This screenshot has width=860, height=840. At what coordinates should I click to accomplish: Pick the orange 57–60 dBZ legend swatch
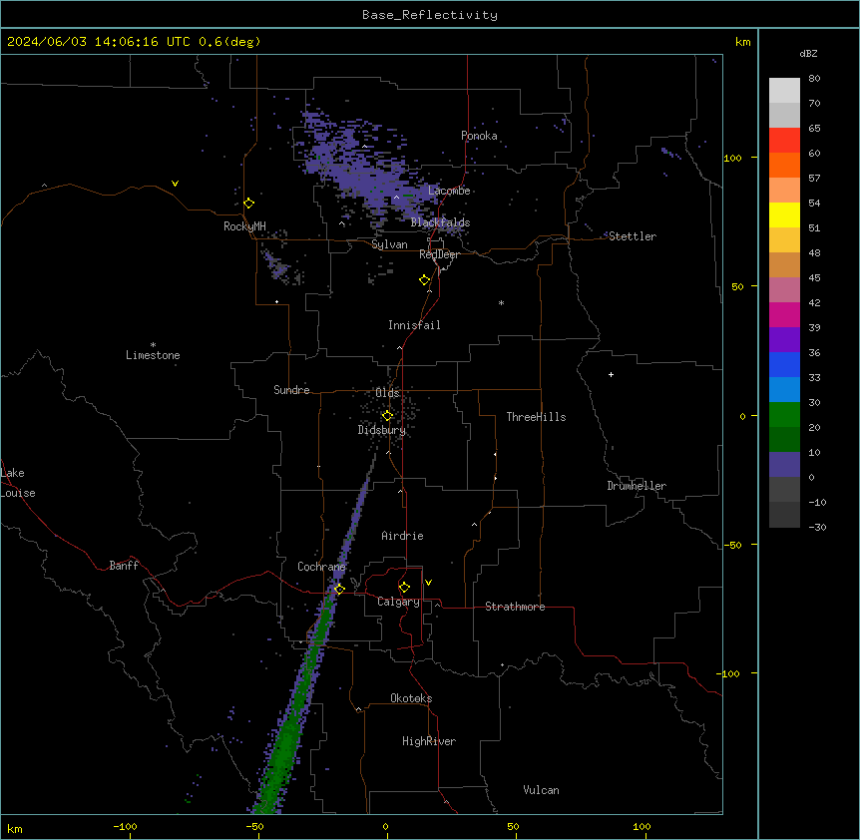coord(784,165)
